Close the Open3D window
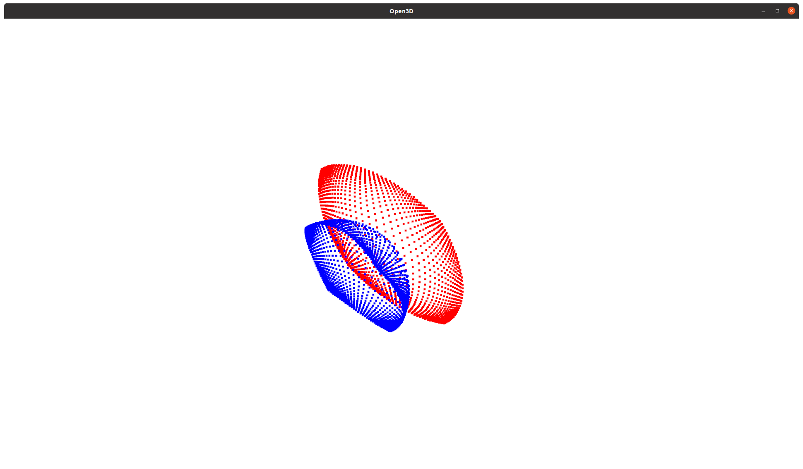Screen dimensions: 803x469 pos(791,11)
